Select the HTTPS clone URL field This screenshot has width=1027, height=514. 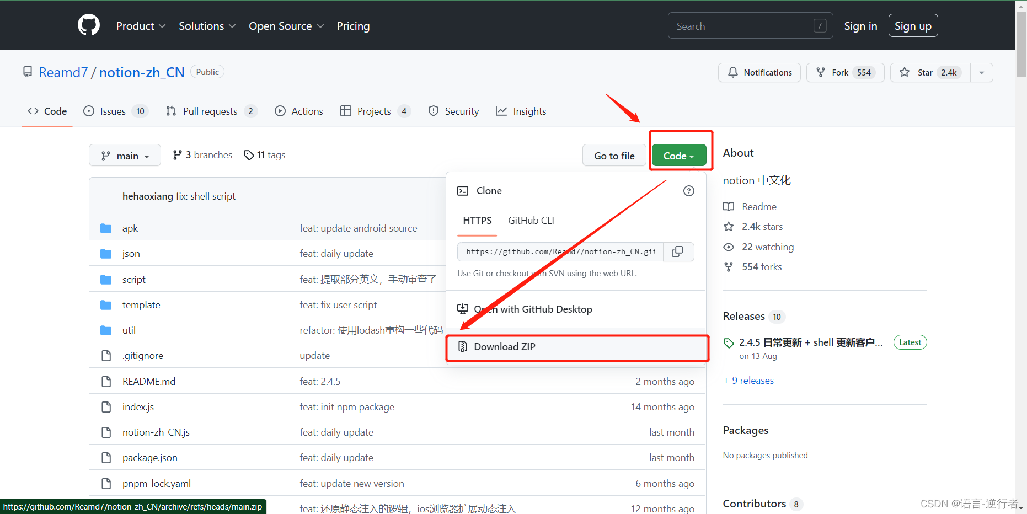pos(560,251)
